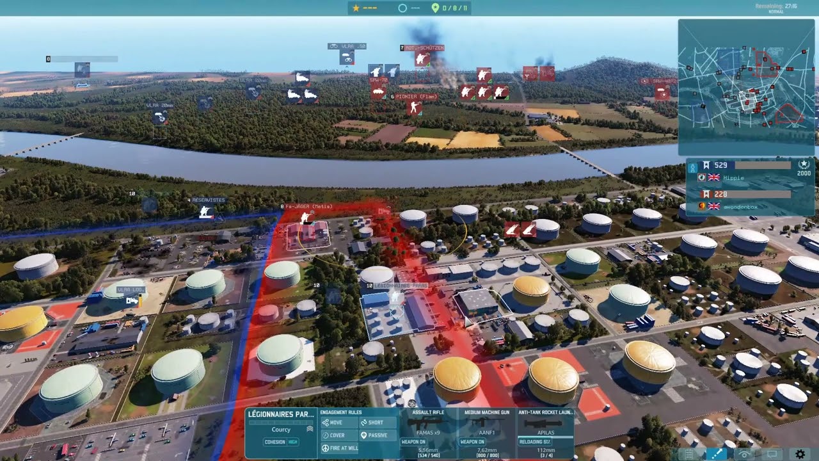Click player name Hippie
Image resolution: width=819 pixels, height=461 pixels.
coord(733,177)
